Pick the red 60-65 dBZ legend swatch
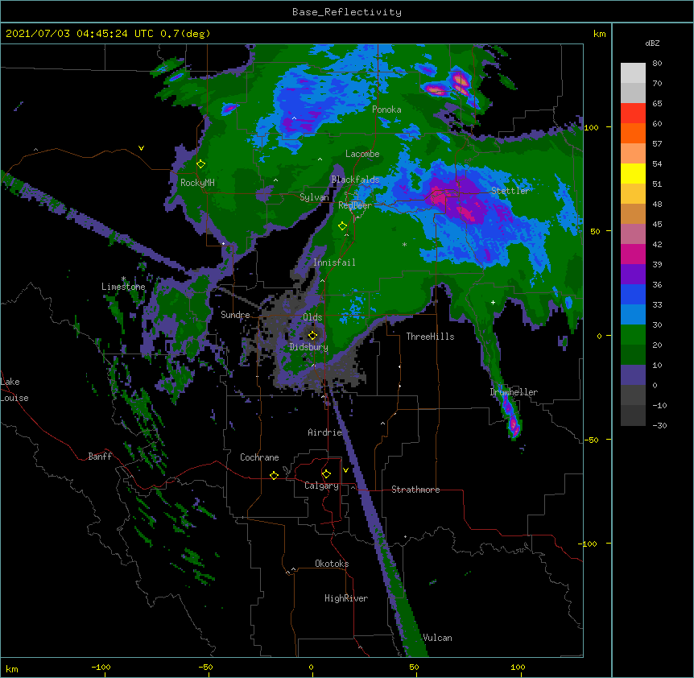The image size is (694, 678). pyautogui.click(x=633, y=114)
